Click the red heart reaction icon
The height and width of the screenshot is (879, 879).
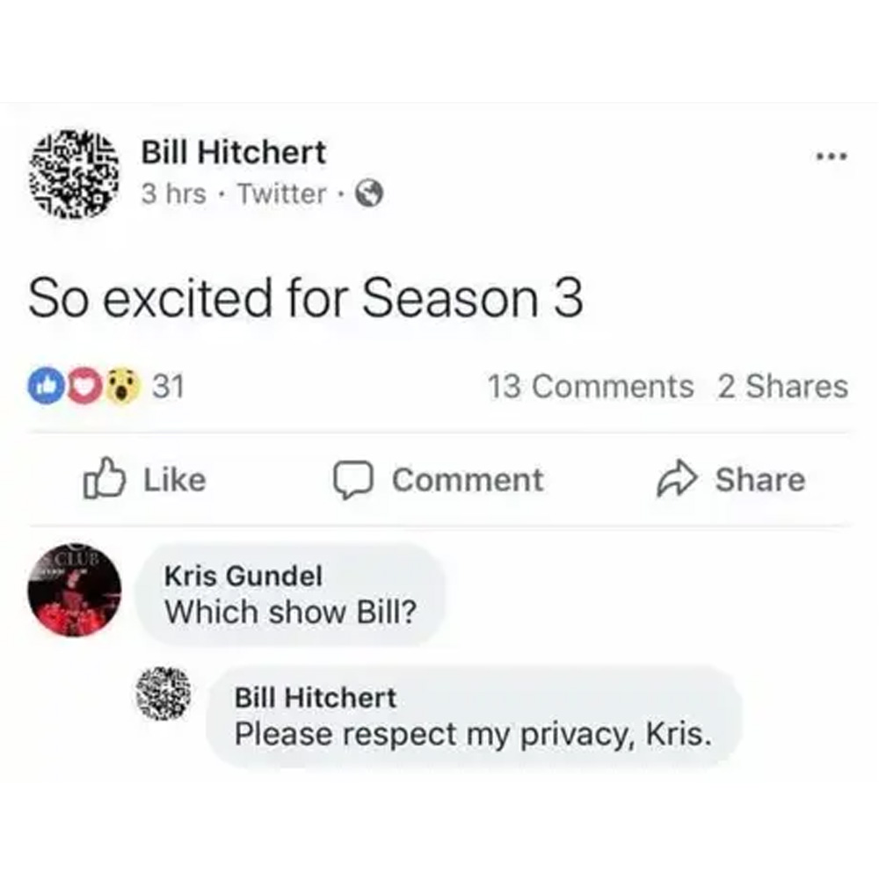tap(84, 386)
